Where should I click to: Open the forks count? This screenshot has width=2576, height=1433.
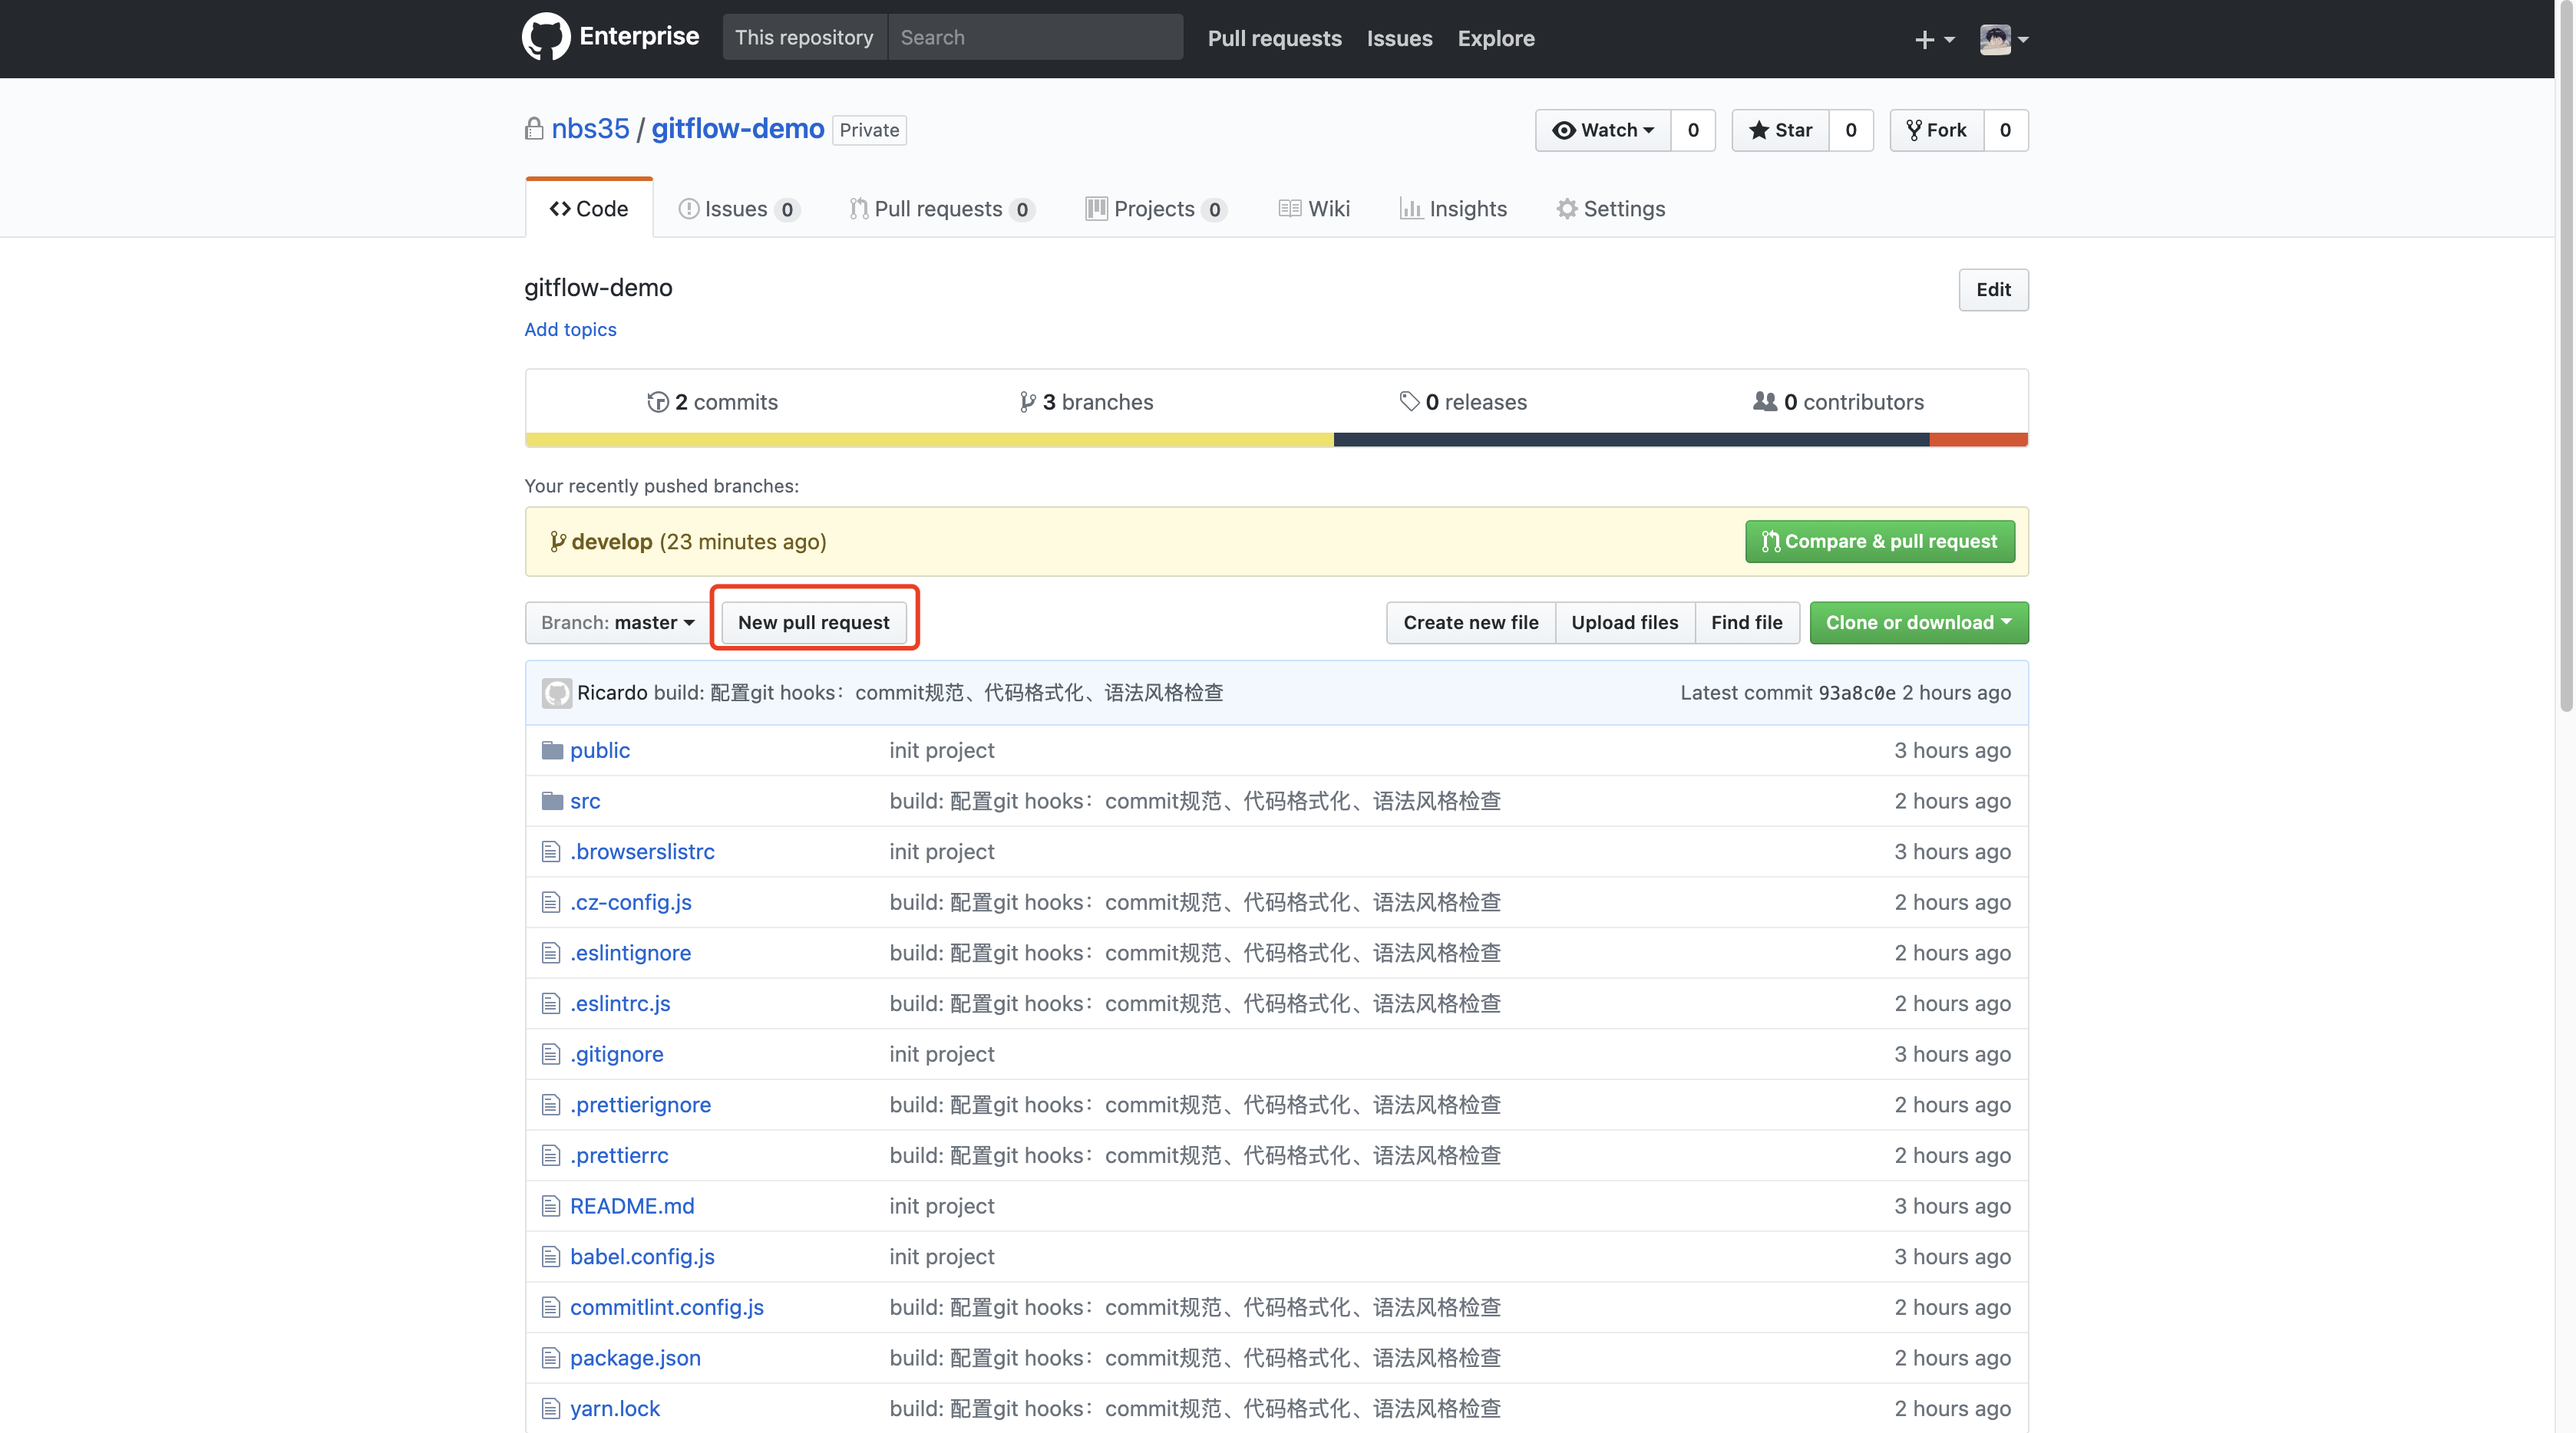2006,130
